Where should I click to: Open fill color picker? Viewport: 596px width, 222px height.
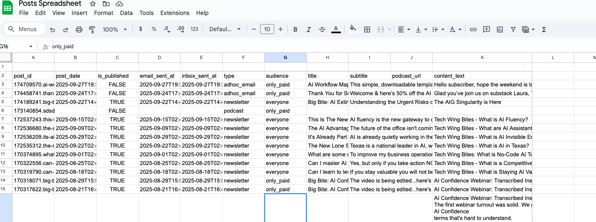click(353, 29)
